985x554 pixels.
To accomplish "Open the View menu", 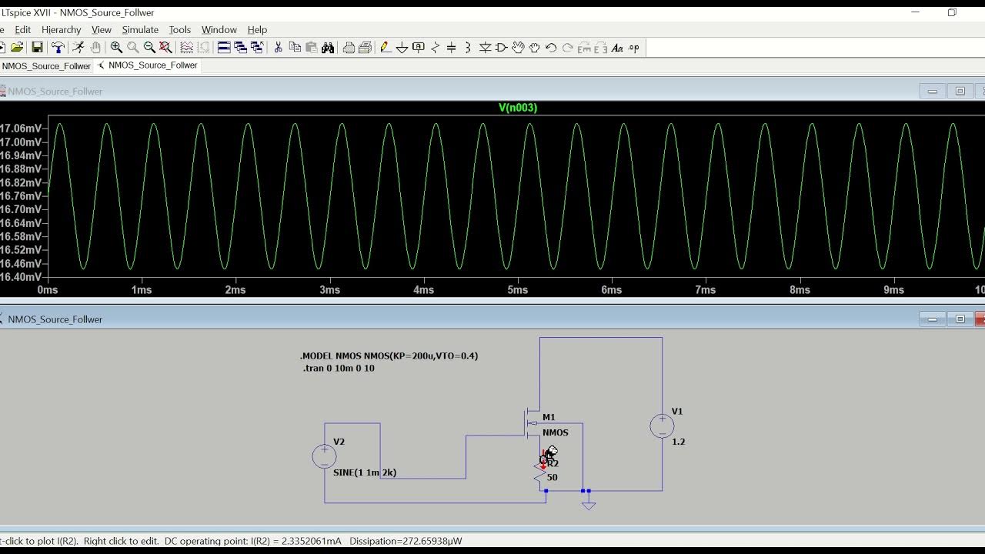I will (x=102, y=29).
